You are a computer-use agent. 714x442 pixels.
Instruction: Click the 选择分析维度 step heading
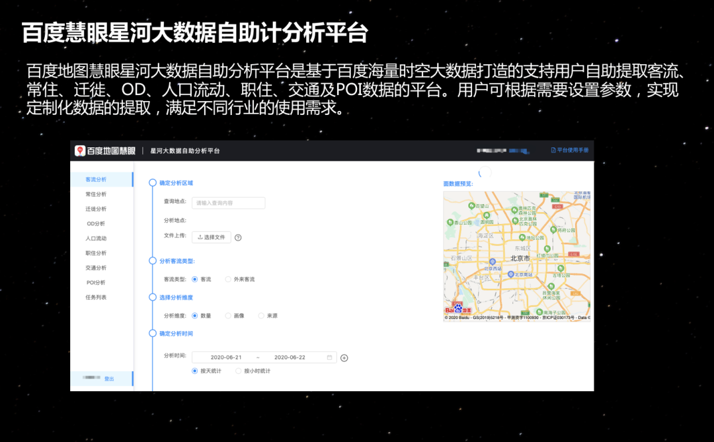[x=177, y=298]
